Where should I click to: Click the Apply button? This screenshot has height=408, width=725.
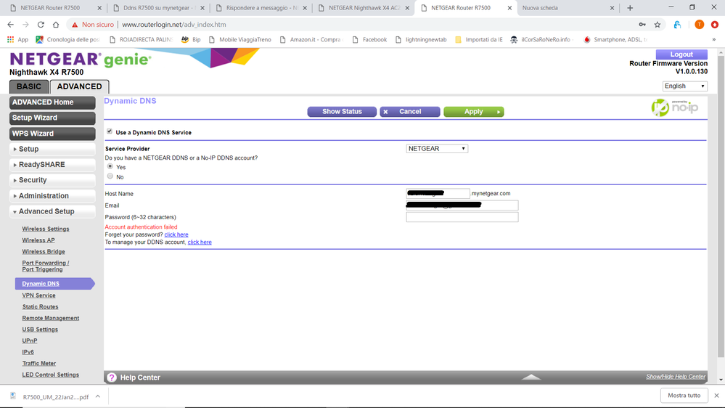click(474, 112)
